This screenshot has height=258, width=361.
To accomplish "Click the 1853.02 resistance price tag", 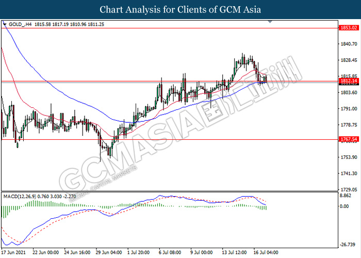I will point(349,28).
